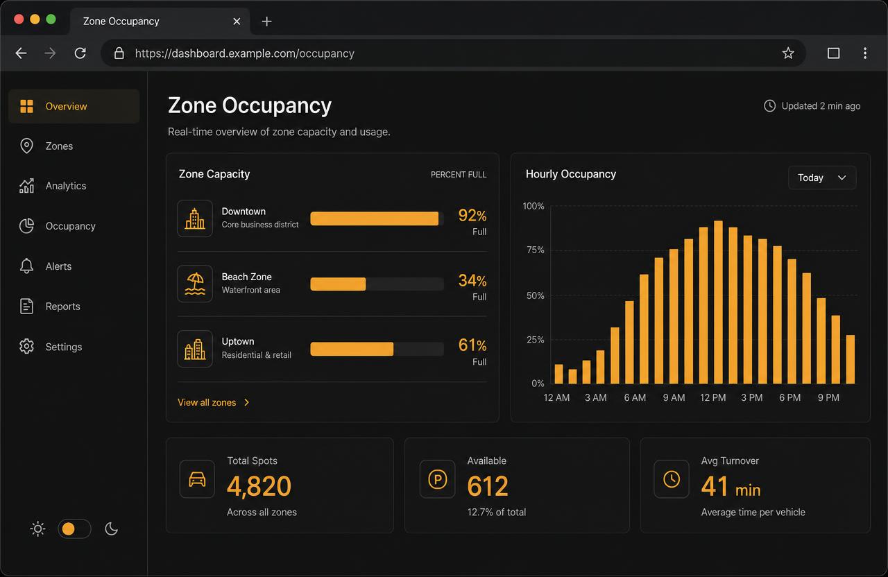Click the PERCENT FULL column header

coord(459,175)
